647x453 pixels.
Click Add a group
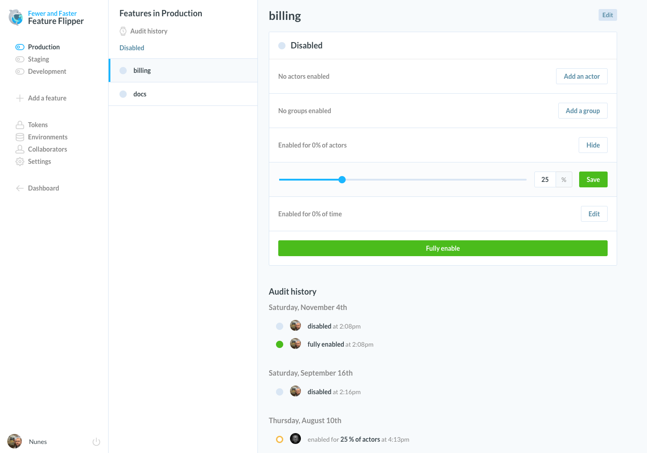[x=583, y=110]
